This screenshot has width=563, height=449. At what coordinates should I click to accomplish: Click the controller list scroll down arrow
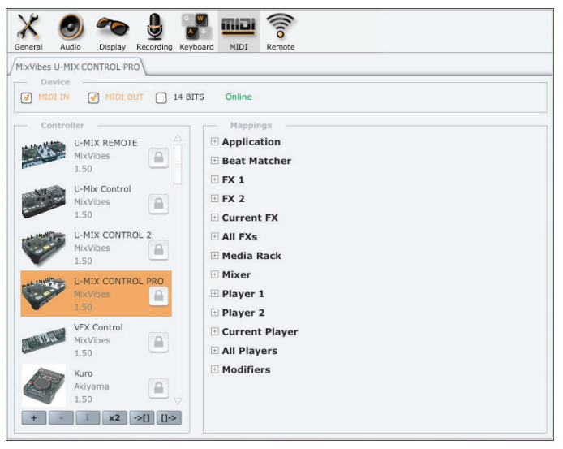coord(178,401)
